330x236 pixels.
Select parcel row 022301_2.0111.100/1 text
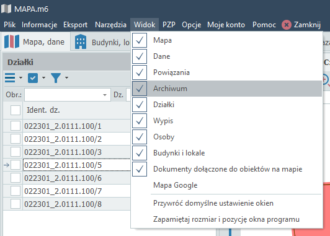tap(63, 126)
